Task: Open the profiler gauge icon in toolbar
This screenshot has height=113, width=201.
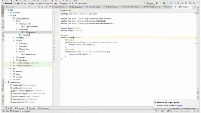Action: (x=171, y=3)
